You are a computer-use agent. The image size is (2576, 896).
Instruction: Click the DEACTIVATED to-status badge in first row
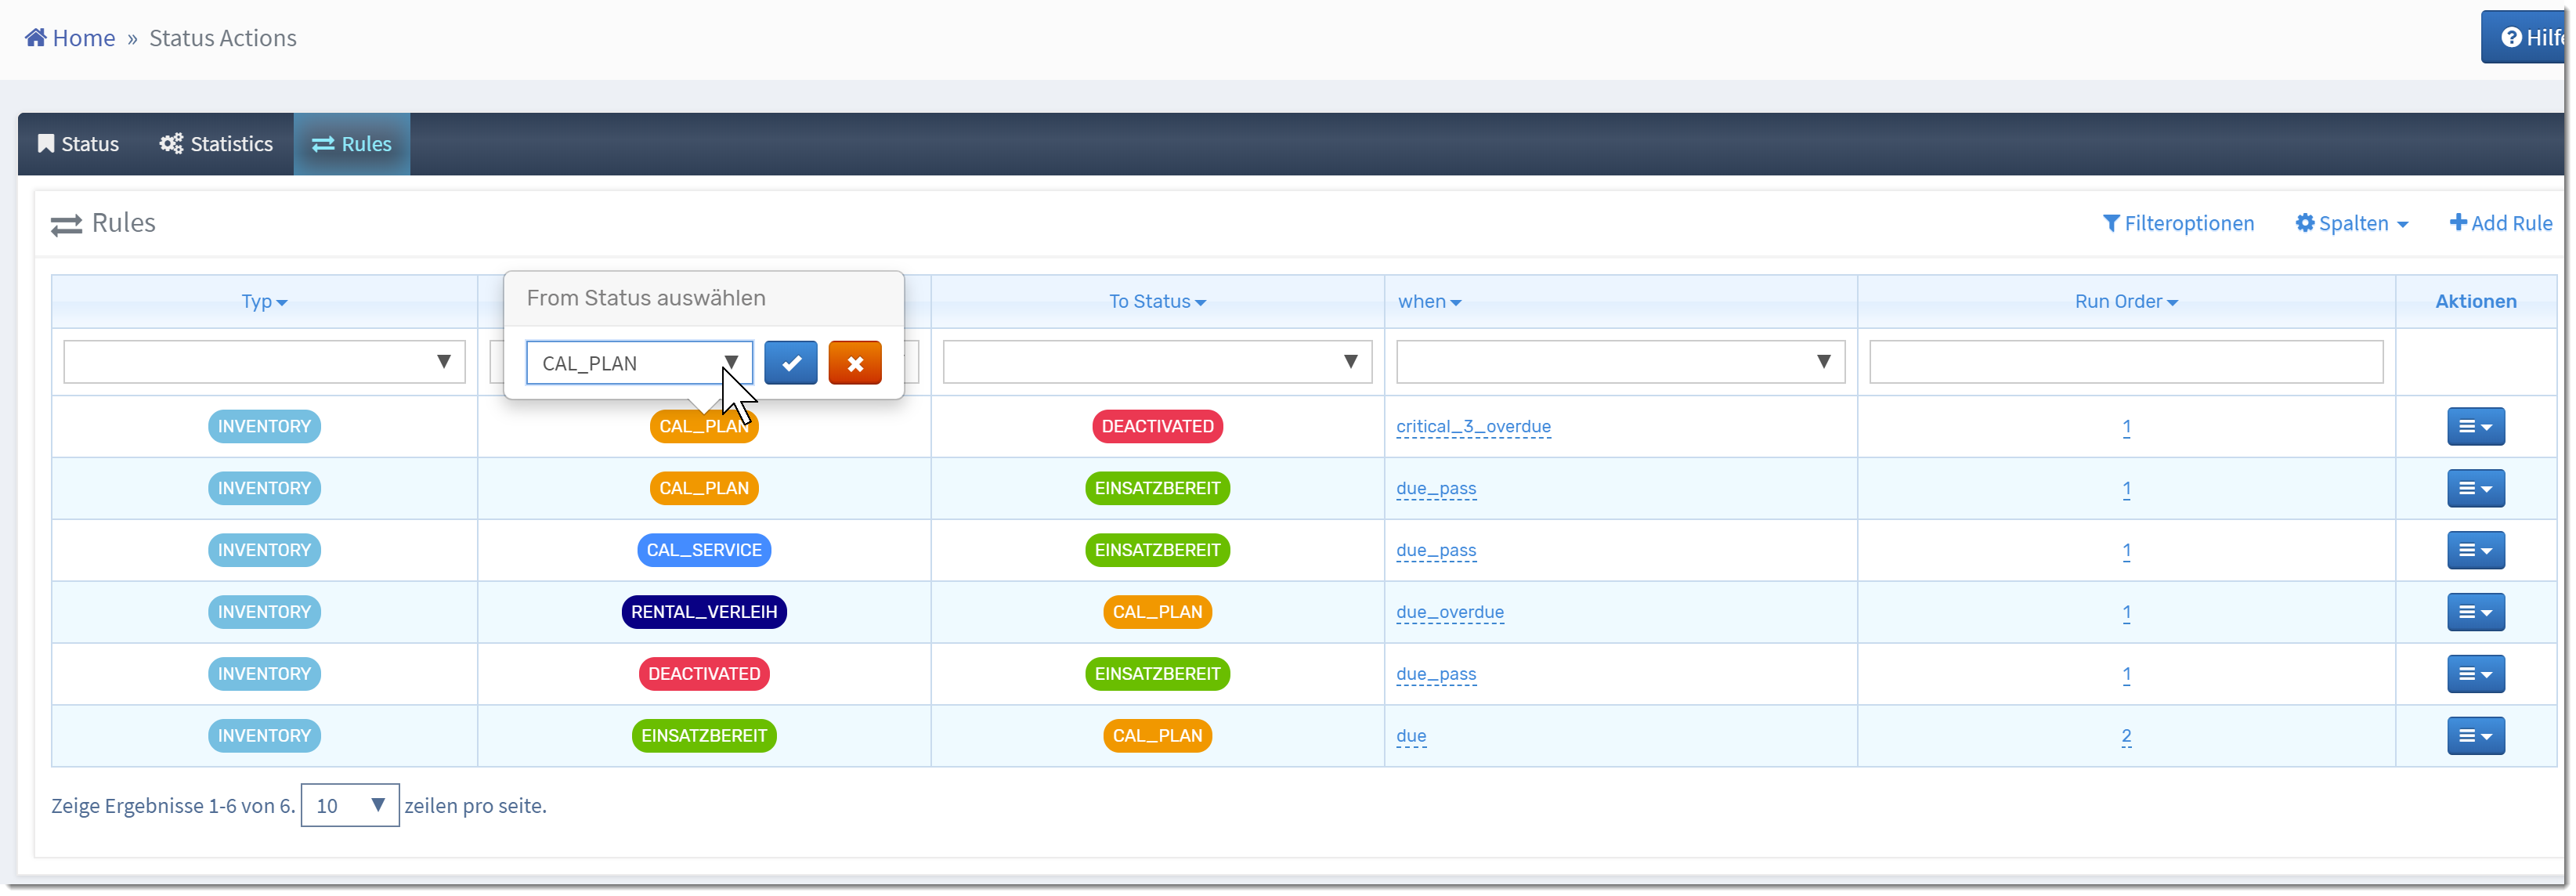1157,427
